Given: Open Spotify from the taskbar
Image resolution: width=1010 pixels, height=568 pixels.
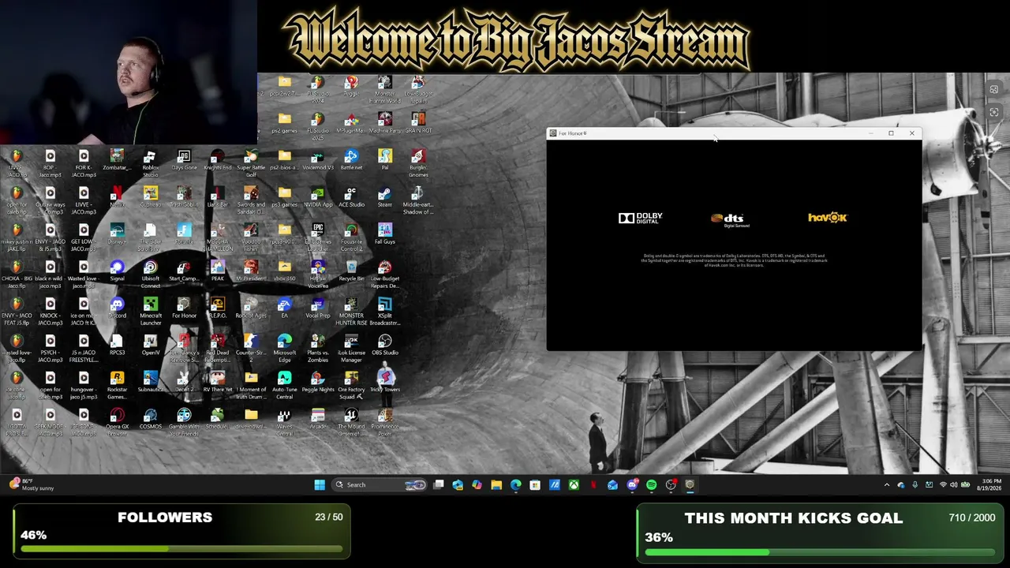Looking at the screenshot, I should 651,484.
